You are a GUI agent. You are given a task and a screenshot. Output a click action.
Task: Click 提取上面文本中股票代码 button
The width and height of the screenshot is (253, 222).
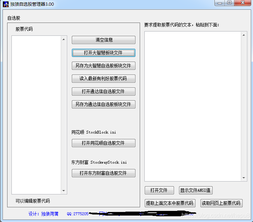[170, 203]
